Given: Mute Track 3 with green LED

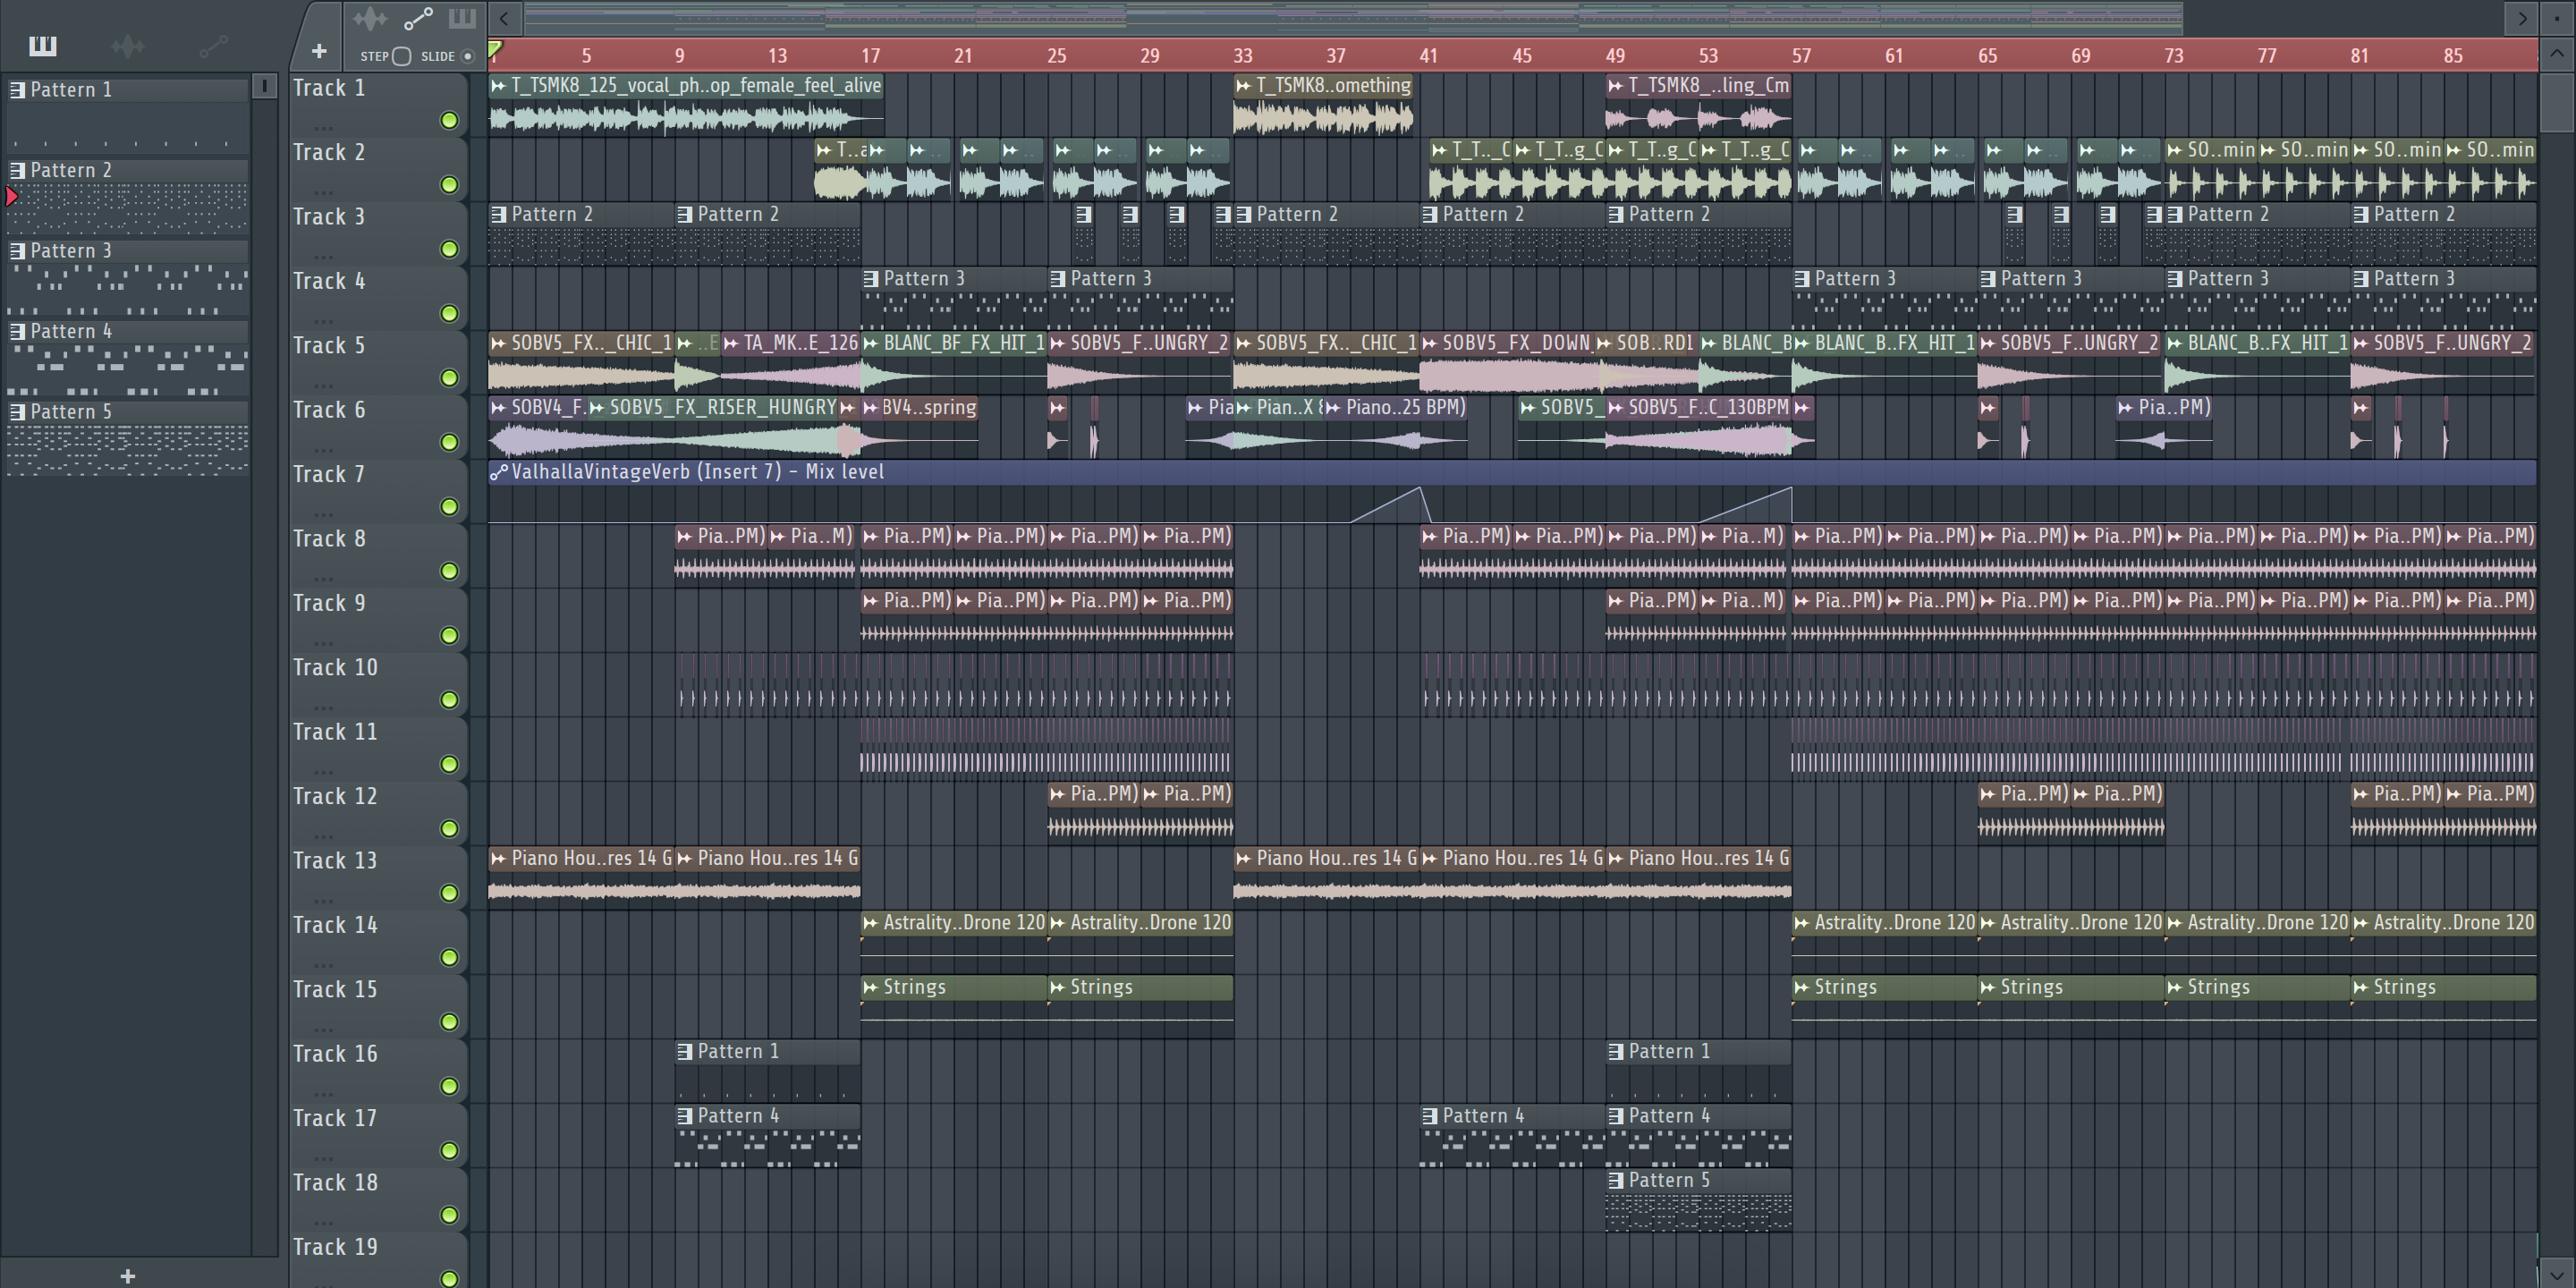Looking at the screenshot, I should pos(450,249).
